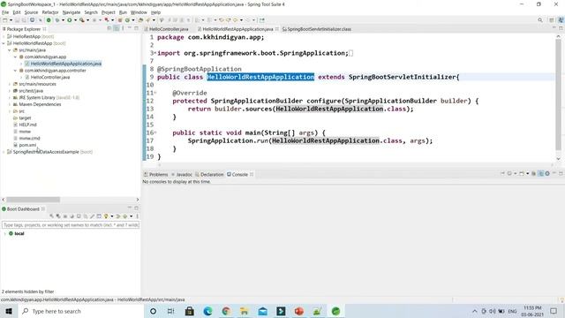This screenshot has height=318, width=565.
Task: Select pom.xml in Package Explorer
Action: [x=27, y=145]
